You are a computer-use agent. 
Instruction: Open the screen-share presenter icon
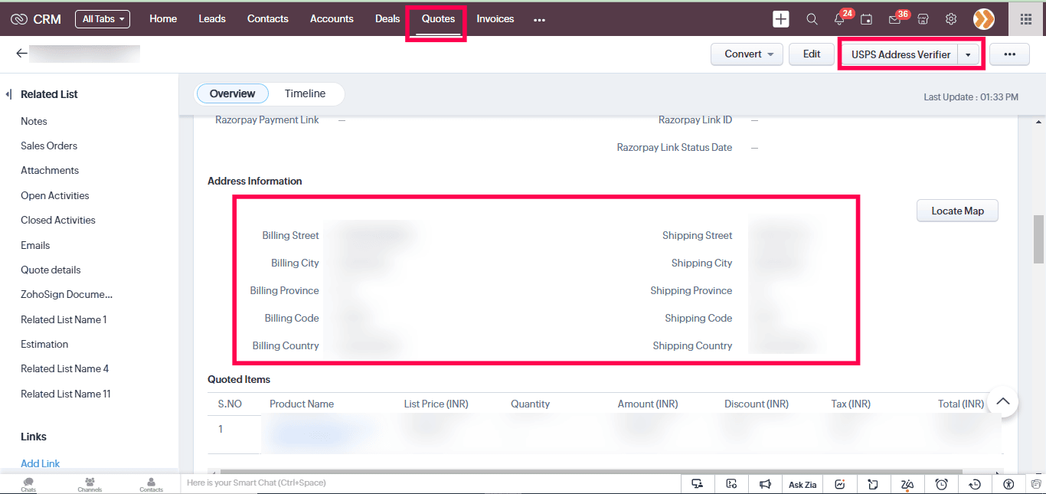(697, 484)
